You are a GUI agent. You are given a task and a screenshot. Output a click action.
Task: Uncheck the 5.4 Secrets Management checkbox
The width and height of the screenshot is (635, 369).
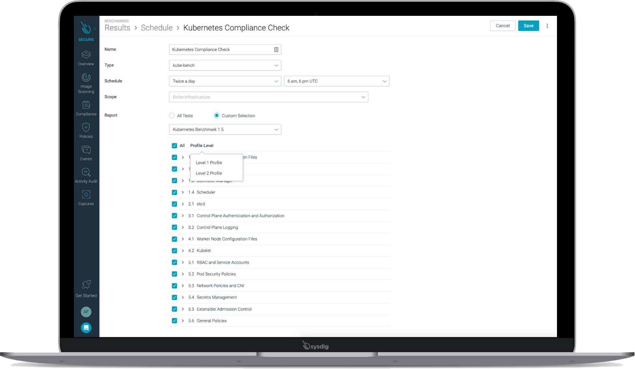(174, 298)
